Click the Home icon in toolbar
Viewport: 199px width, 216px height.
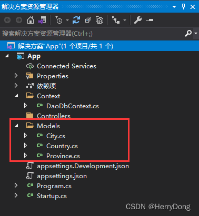pos(31,20)
